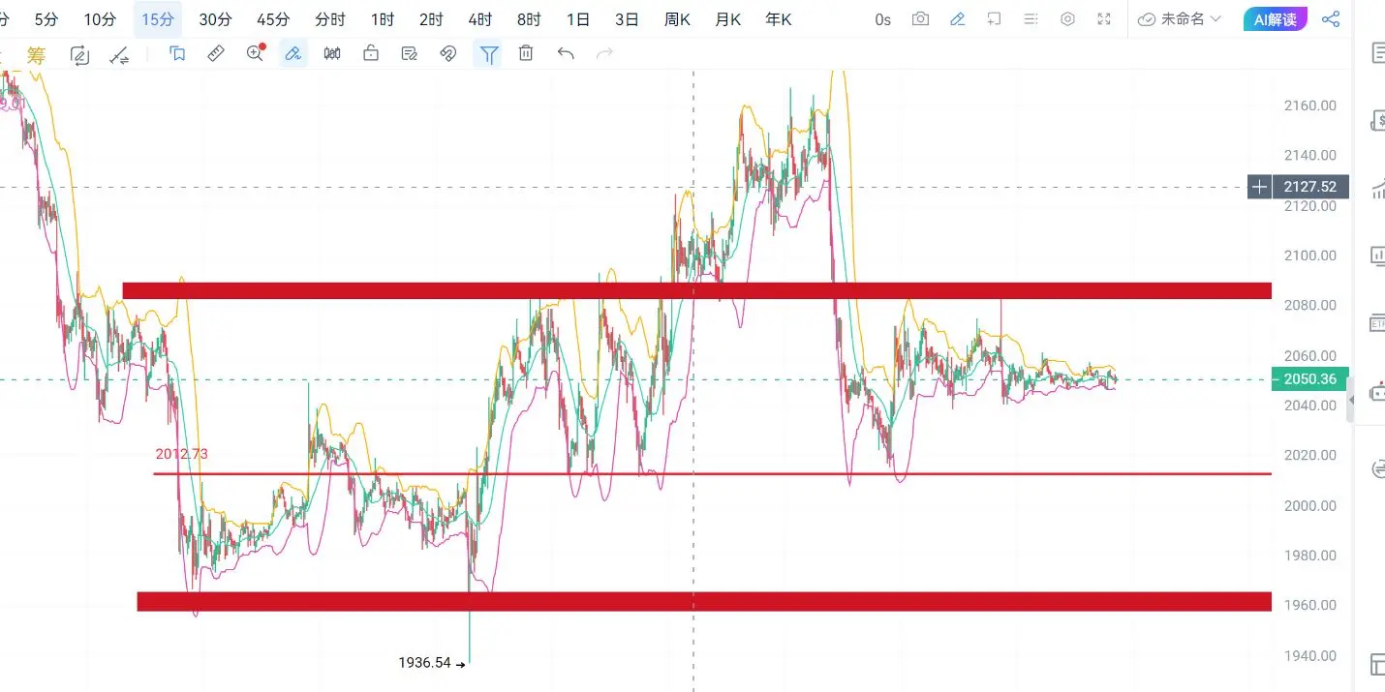Click the share icon next to AI解读

click(1332, 19)
